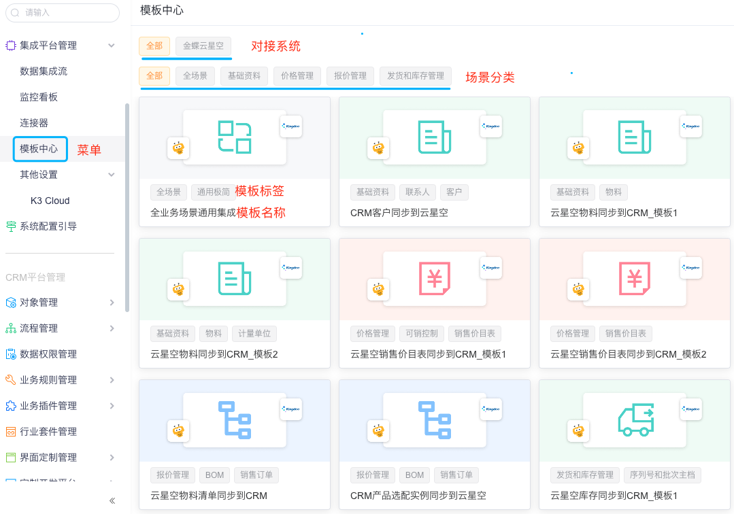The height and width of the screenshot is (514, 734).
Task: Click tree icon on CRM产品选配实例同步到云星空 card
Action: coord(435,420)
